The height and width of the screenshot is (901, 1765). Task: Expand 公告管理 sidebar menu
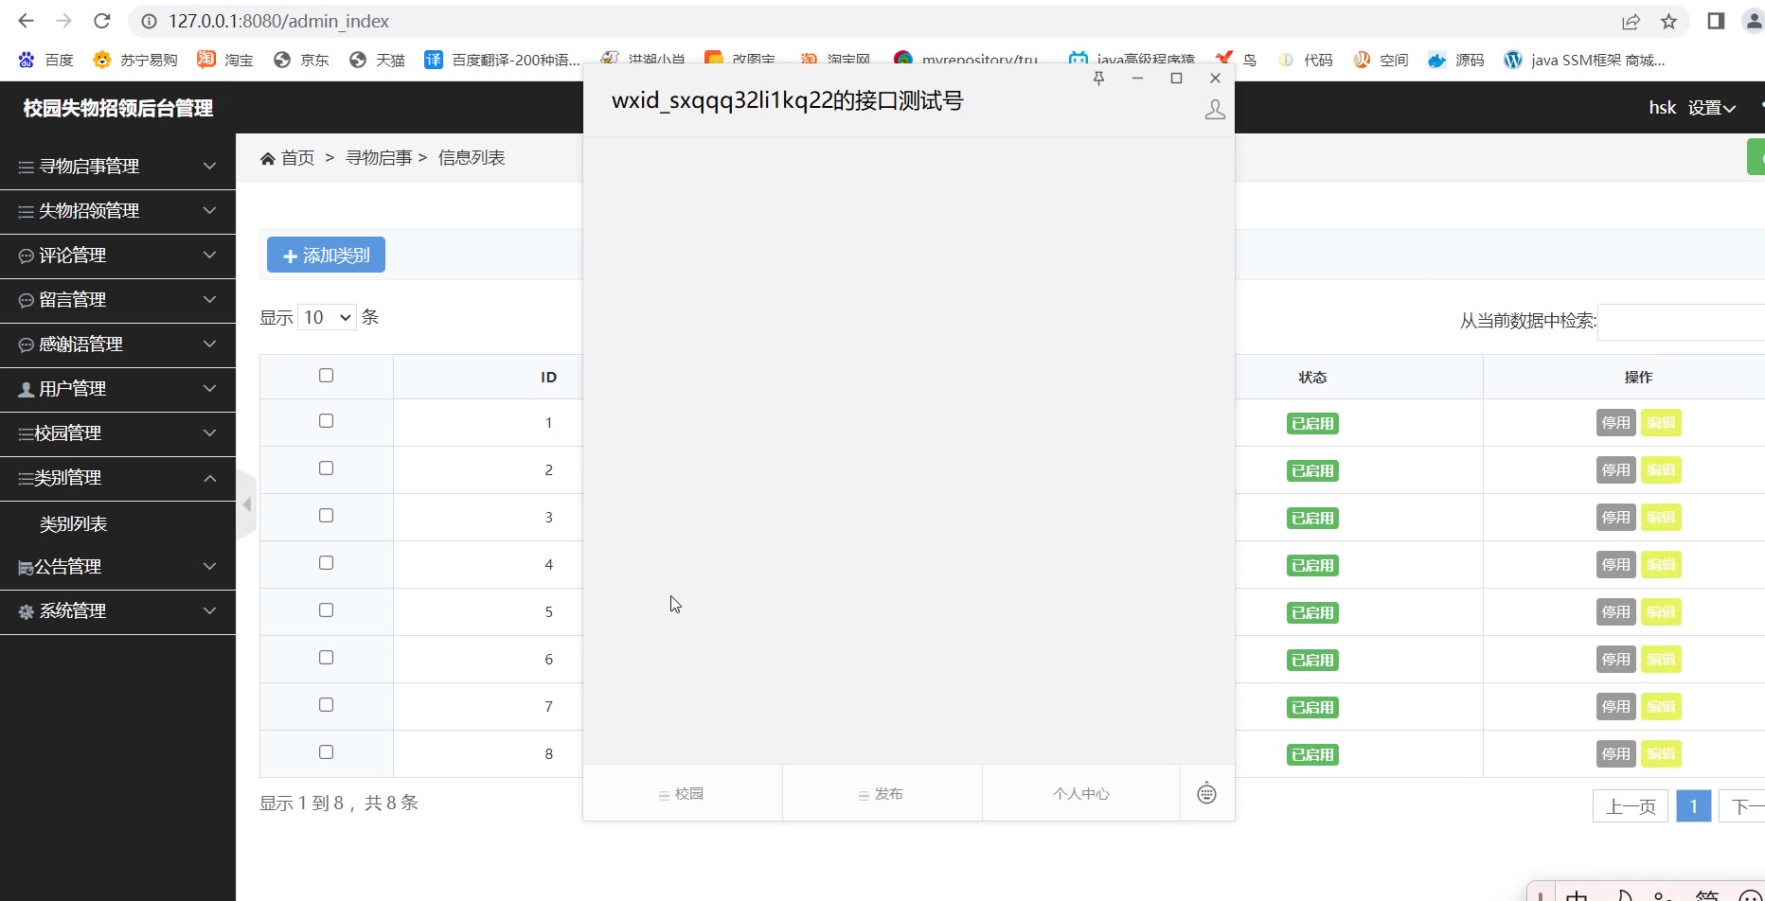[117, 567]
